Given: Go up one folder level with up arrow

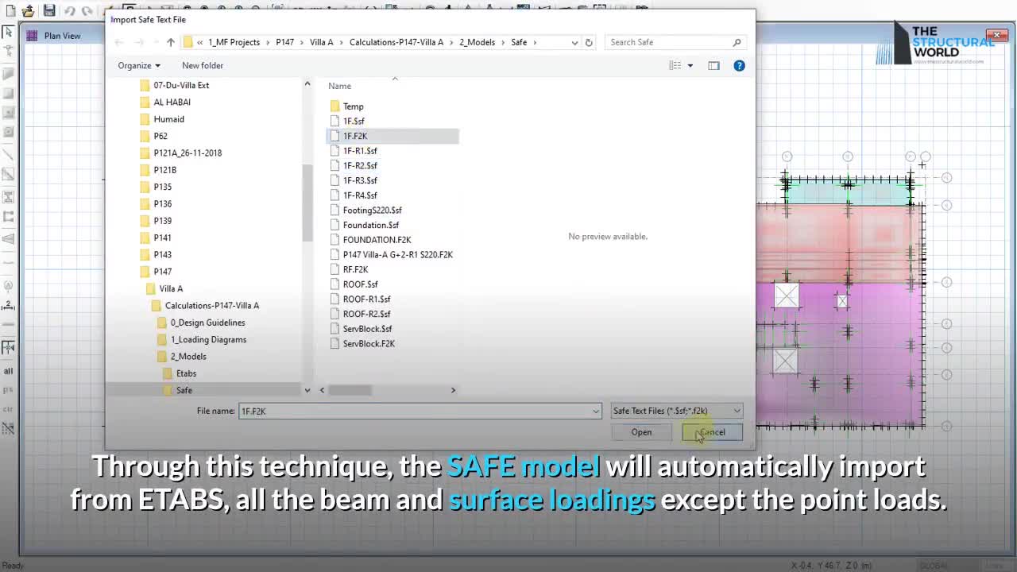Looking at the screenshot, I should pos(171,42).
